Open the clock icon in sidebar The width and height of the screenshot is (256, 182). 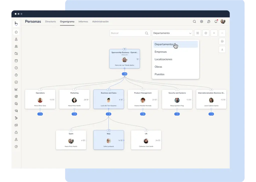16,68
